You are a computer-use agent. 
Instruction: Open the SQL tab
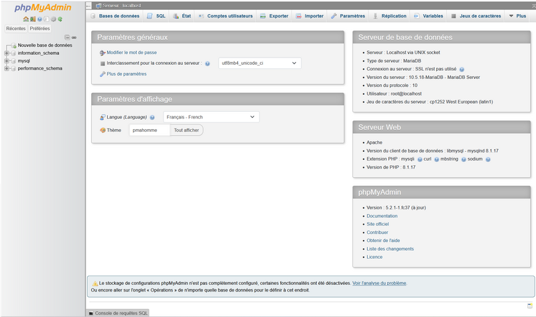pos(157,16)
